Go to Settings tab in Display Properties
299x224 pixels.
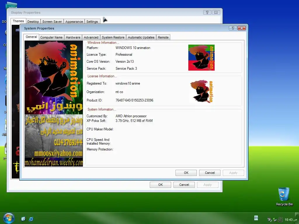[92, 22]
